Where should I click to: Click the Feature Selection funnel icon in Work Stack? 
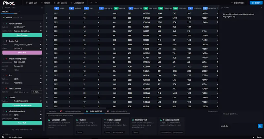coord(6,24)
